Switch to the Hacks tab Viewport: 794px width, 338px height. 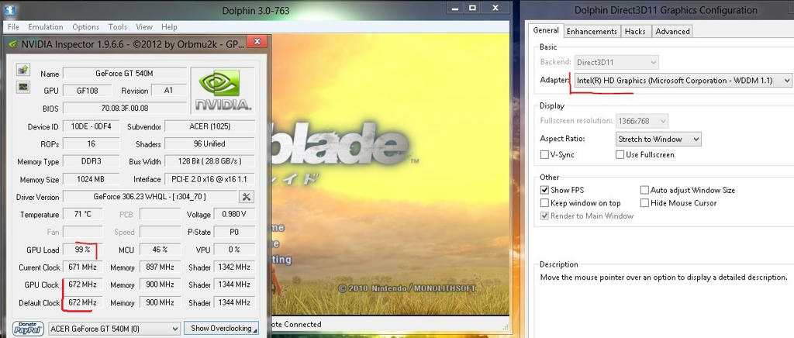point(635,31)
